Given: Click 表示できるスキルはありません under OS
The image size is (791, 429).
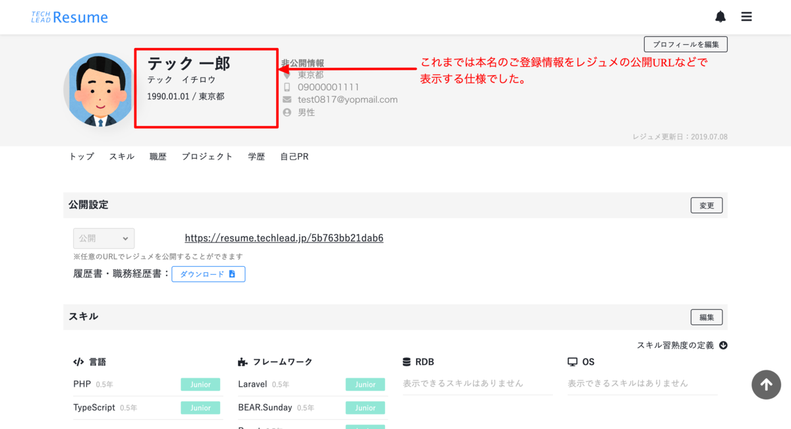Looking at the screenshot, I should coord(628,383).
